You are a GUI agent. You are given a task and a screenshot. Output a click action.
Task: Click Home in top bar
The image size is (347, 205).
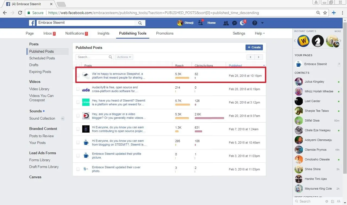point(212,23)
